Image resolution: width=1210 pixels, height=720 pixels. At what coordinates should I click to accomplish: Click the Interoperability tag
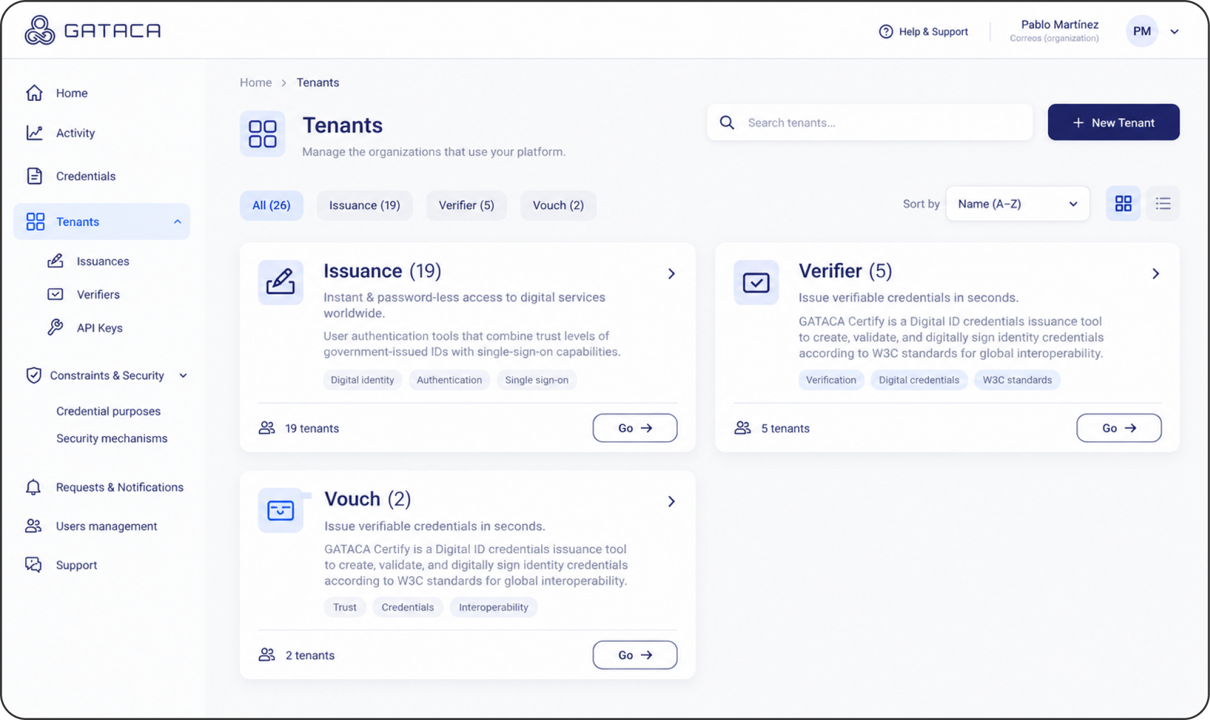tap(493, 607)
